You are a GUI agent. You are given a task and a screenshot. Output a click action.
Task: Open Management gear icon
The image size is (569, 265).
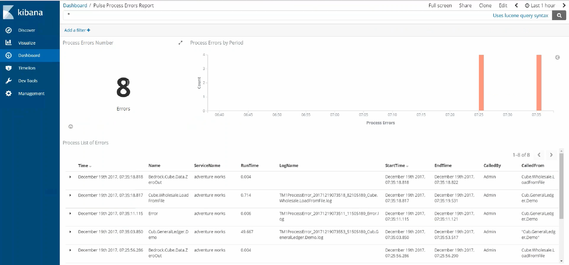tap(9, 93)
